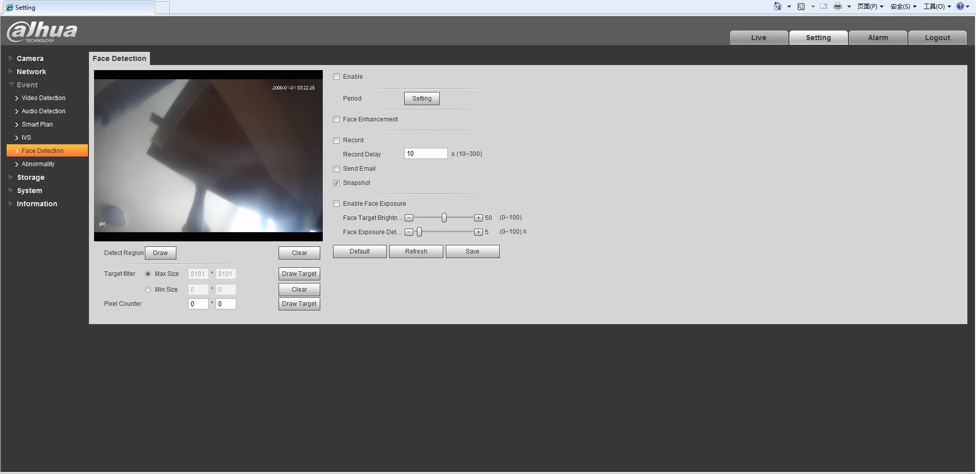This screenshot has width=976, height=474.
Task: Click the Record Delay input field
Action: pyautogui.click(x=426, y=153)
